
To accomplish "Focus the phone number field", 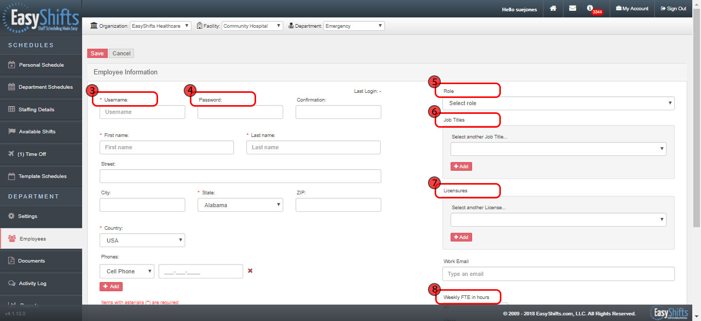I will pos(201,271).
